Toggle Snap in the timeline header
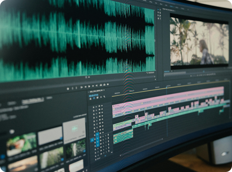The image size is (232, 172). [94, 98]
